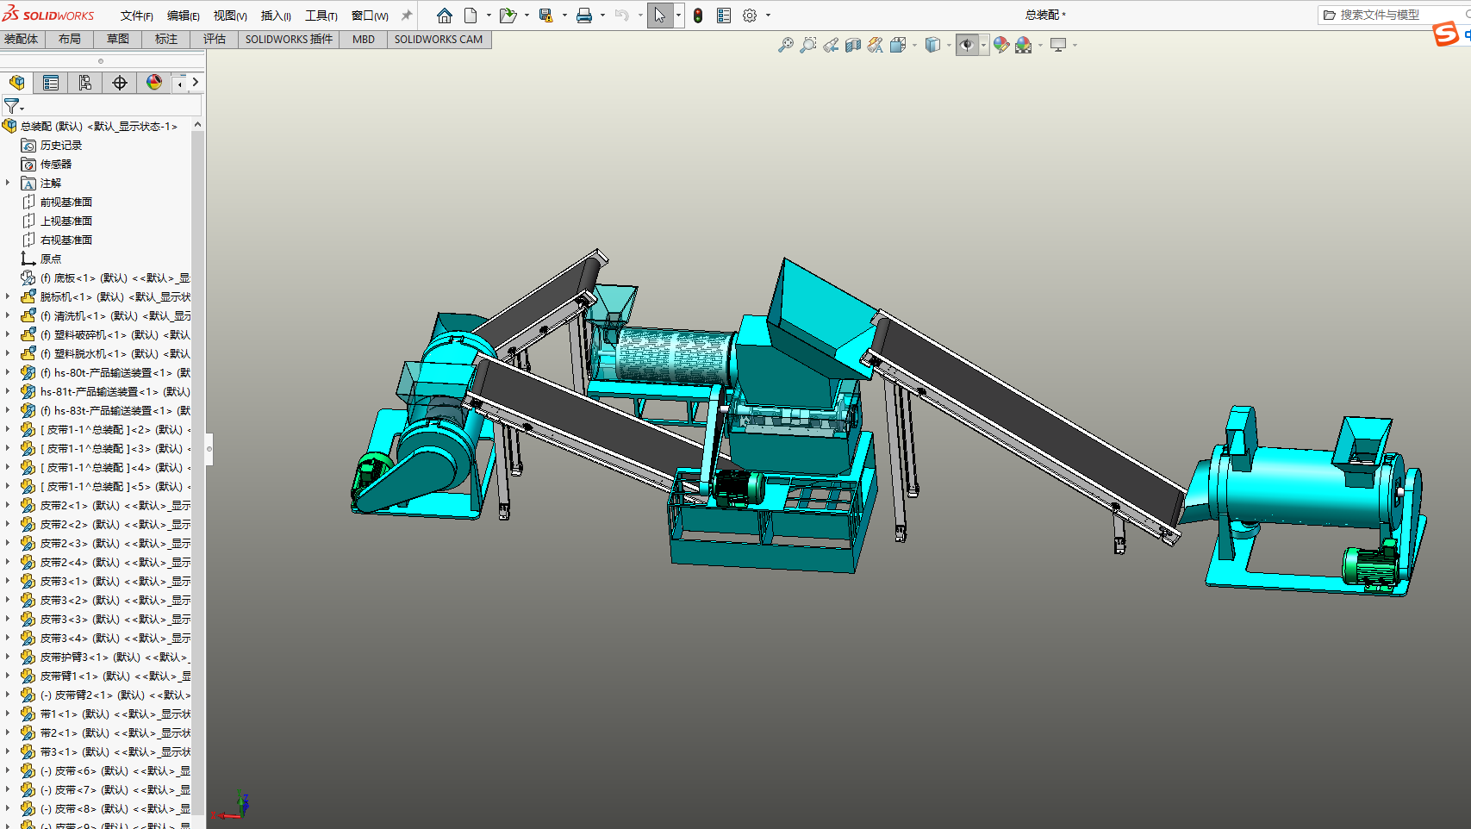Open the Options gear icon
The height and width of the screenshot is (829, 1471).
(750, 16)
